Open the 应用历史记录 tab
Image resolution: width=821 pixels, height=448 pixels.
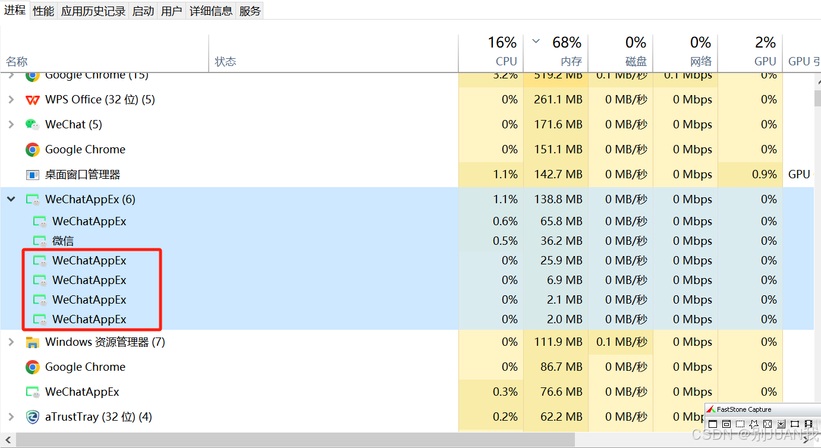[x=93, y=11]
